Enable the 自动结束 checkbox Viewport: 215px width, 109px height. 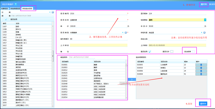tap(193, 52)
